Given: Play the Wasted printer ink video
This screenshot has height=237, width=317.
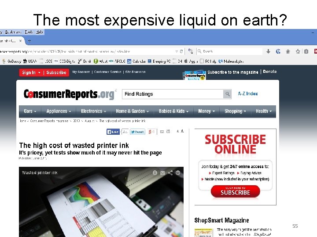Looking at the screenshot, I should (x=101, y=202).
